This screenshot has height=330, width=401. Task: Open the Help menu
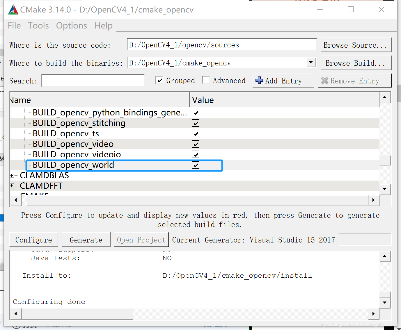[x=104, y=26]
